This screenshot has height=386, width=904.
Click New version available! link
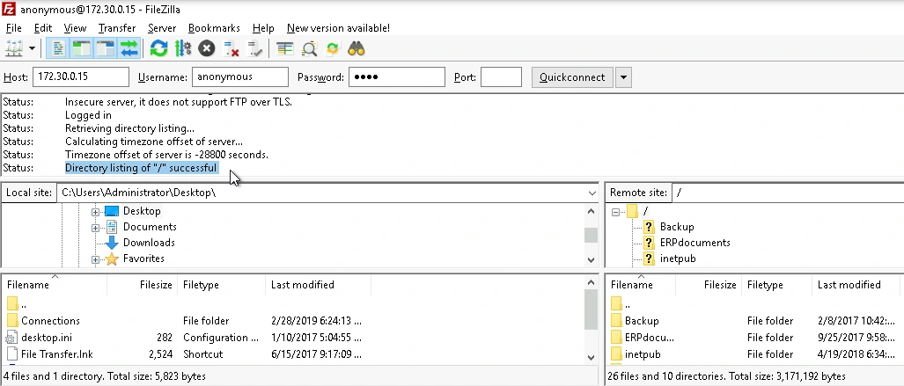click(x=338, y=27)
